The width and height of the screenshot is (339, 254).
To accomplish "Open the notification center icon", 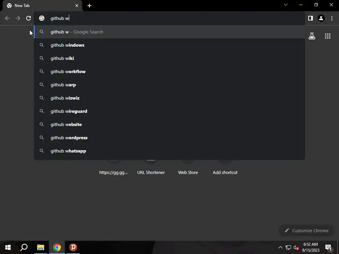I will (329, 248).
